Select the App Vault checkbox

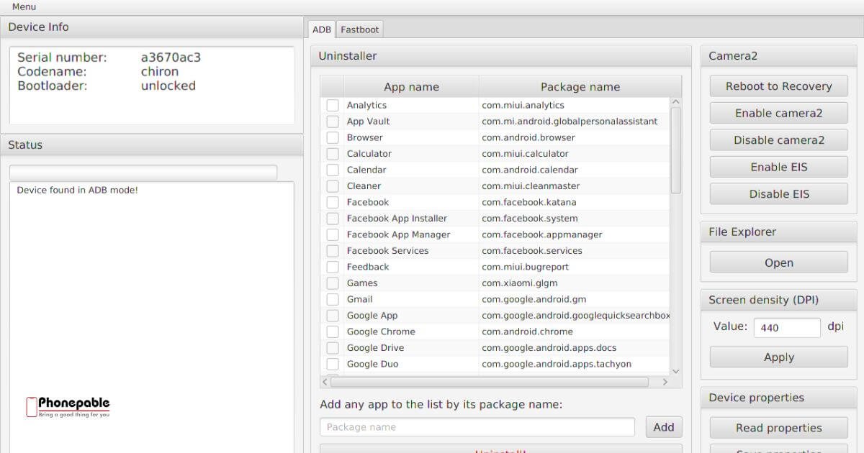(333, 122)
